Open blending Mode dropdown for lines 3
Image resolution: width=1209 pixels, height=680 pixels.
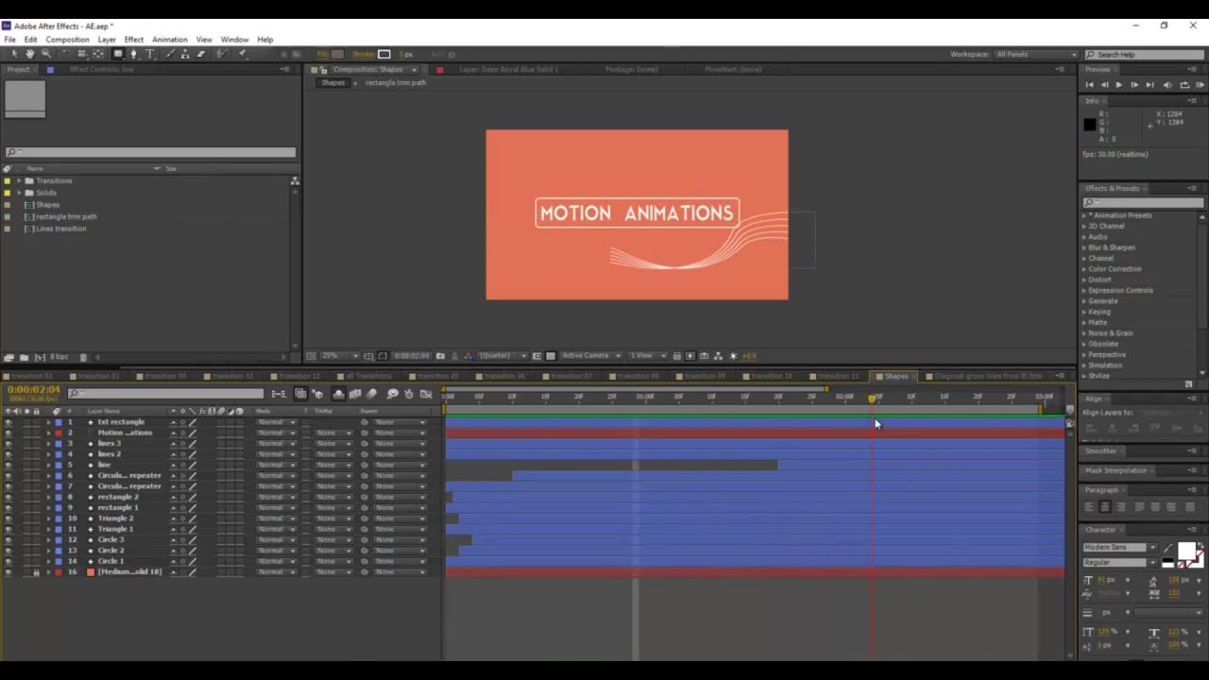click(x=277, y=444)
